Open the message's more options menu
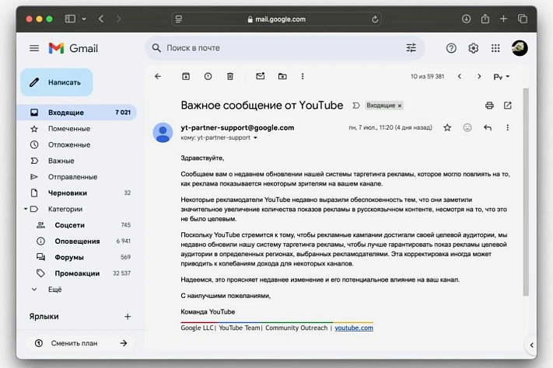The image size is (553, 368). click(508, 127)
